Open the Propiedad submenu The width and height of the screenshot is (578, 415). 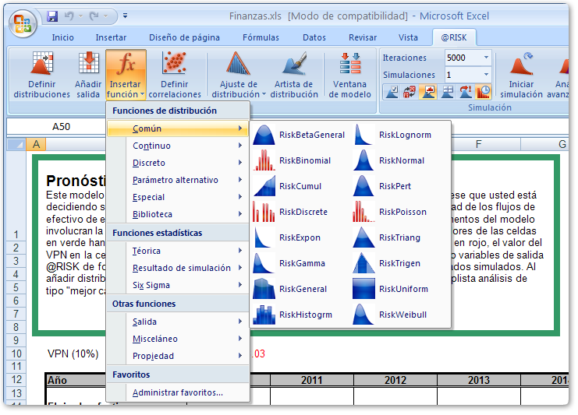point(178,356)
